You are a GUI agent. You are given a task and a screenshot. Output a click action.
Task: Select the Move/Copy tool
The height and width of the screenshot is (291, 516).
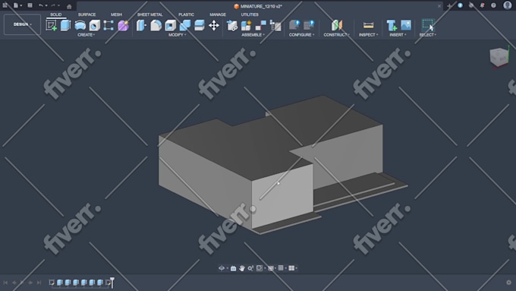click(x=214, y=25)
